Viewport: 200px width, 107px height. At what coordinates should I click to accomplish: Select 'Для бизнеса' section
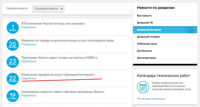pyautogui.click(x=144, y=51)
